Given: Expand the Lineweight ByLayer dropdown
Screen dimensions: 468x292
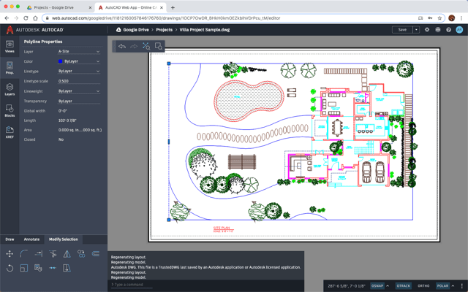Looking at the screenshot, I should coord(79,91).
